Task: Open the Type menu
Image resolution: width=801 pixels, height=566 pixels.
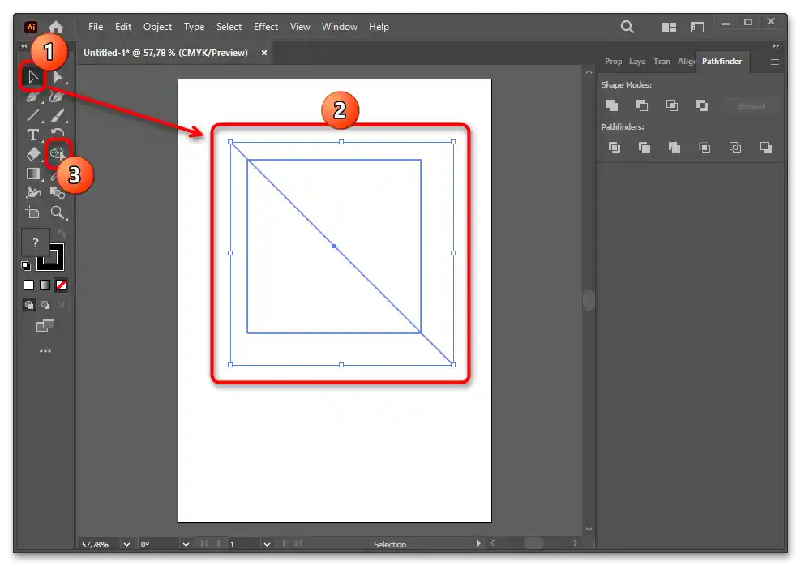Action: pos(194,27)
